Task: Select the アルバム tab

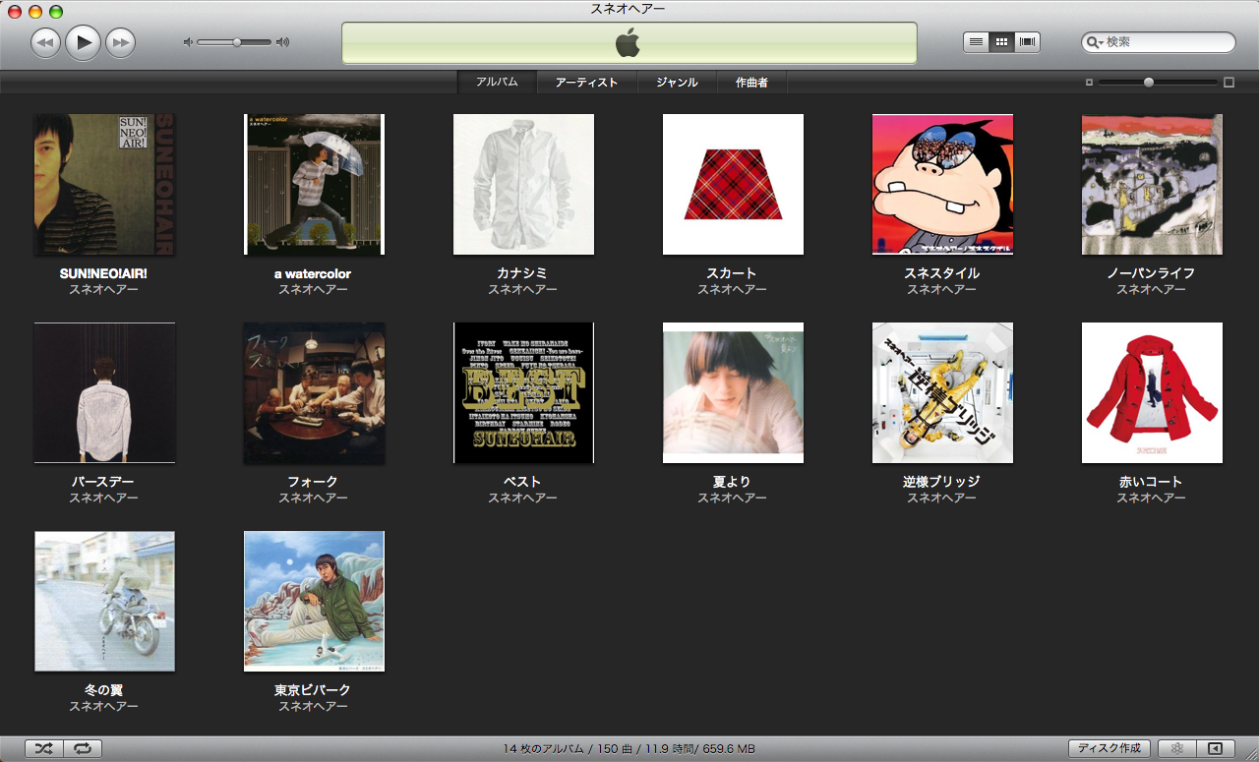Action: 497,83
